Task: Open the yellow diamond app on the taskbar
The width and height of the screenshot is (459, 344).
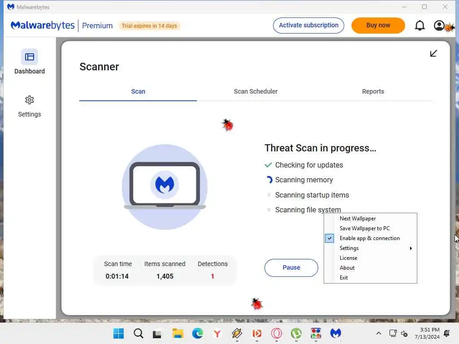Action: [x=237, y=333]
